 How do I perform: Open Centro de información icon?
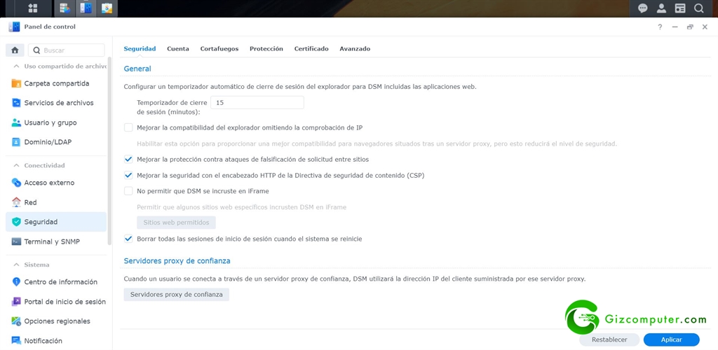[17, 282]
